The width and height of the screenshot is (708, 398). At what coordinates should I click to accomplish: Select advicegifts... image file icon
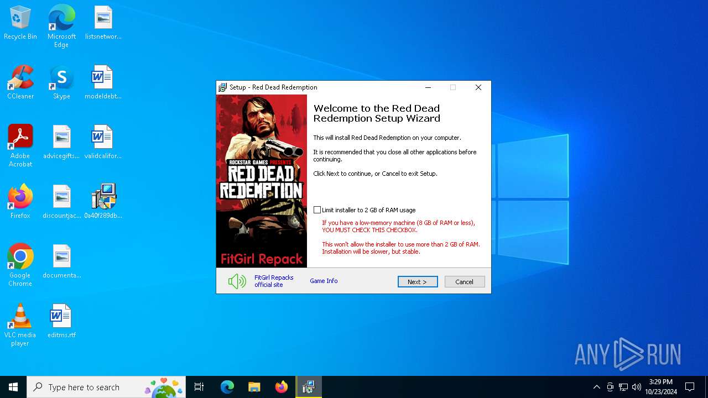61,143
